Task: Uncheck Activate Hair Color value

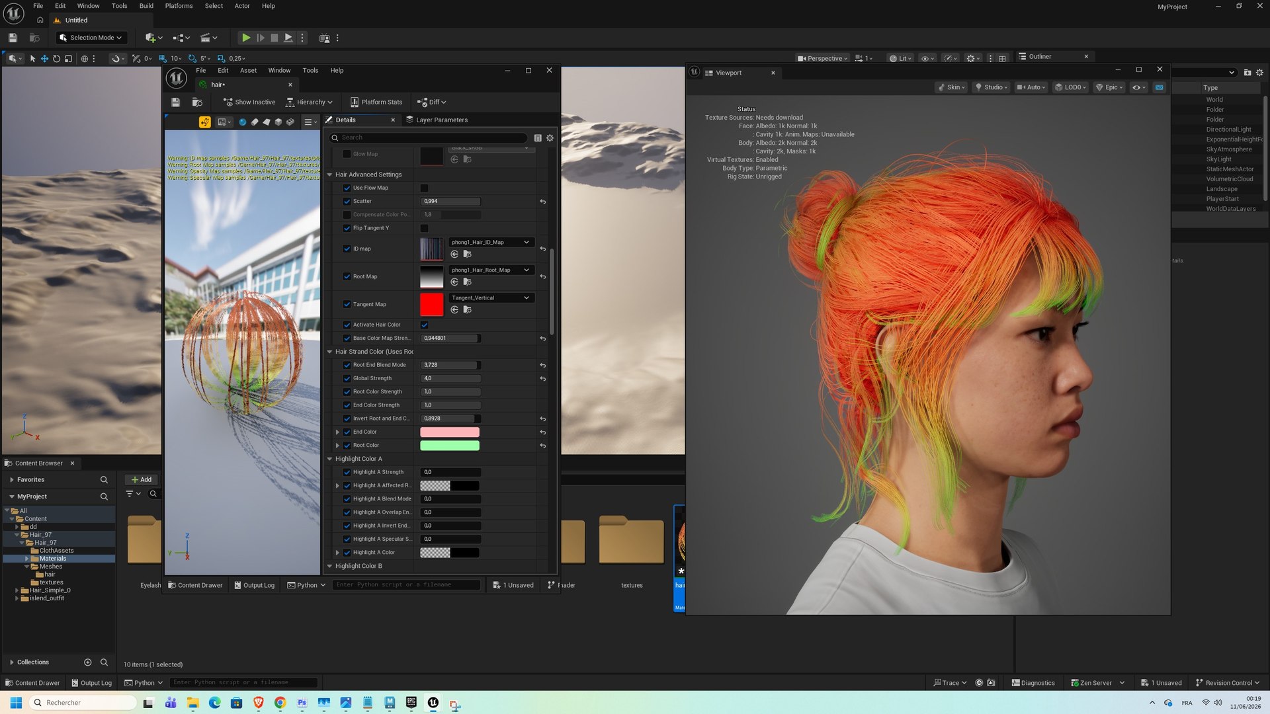Action: pyautogui.click(x=425, y=325)
